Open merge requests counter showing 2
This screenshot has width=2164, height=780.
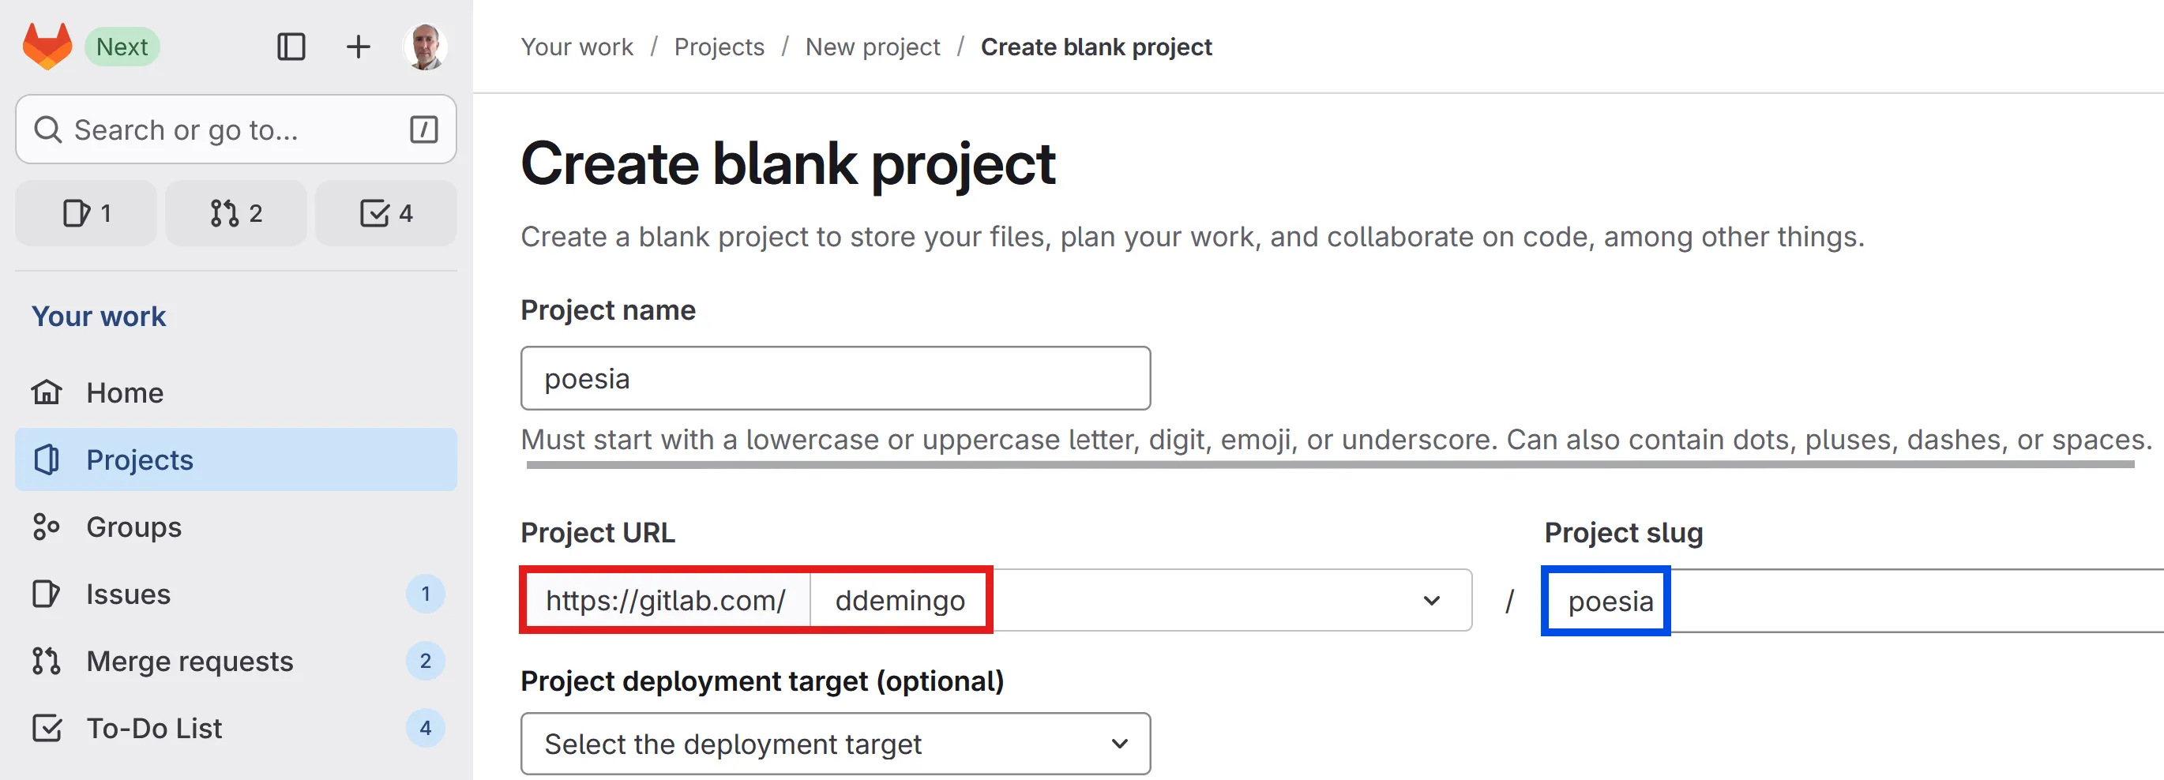click(x=236, y=213)
